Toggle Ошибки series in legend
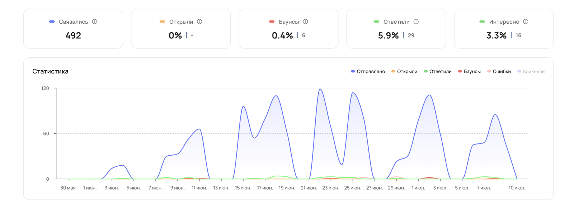This screenshot has height=209, width=574. 499,71
